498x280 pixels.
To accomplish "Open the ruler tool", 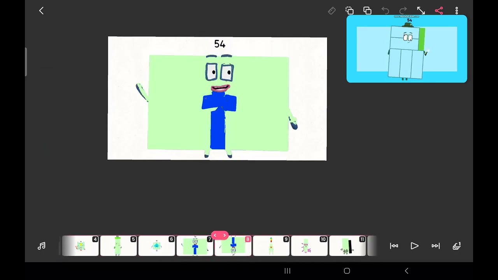I will 331,11.
